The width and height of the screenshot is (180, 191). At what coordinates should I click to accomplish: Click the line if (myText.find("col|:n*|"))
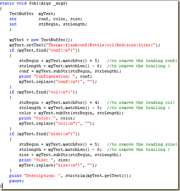43,92
